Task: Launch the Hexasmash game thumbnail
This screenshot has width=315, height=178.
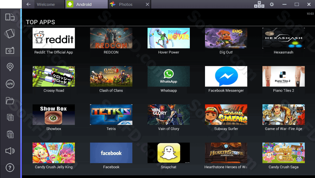Action: (x=283, y=38)
